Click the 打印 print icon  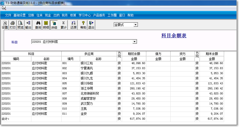point(12,25)
